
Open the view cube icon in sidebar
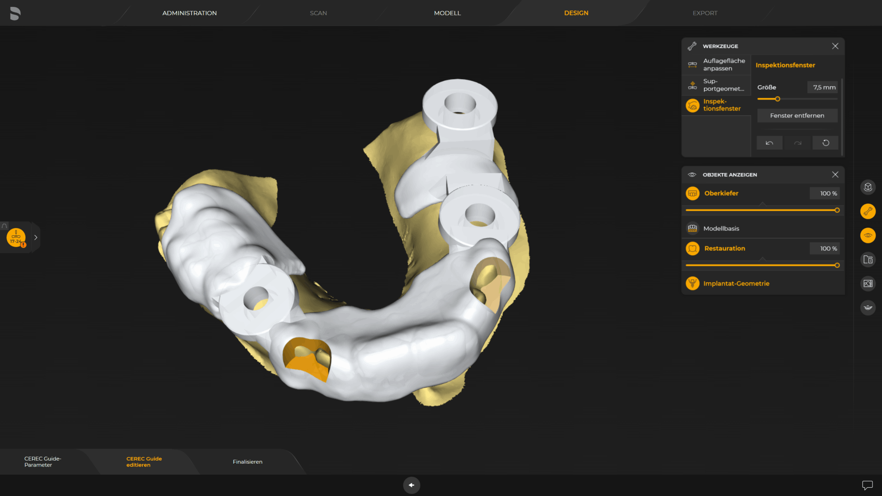868,187
